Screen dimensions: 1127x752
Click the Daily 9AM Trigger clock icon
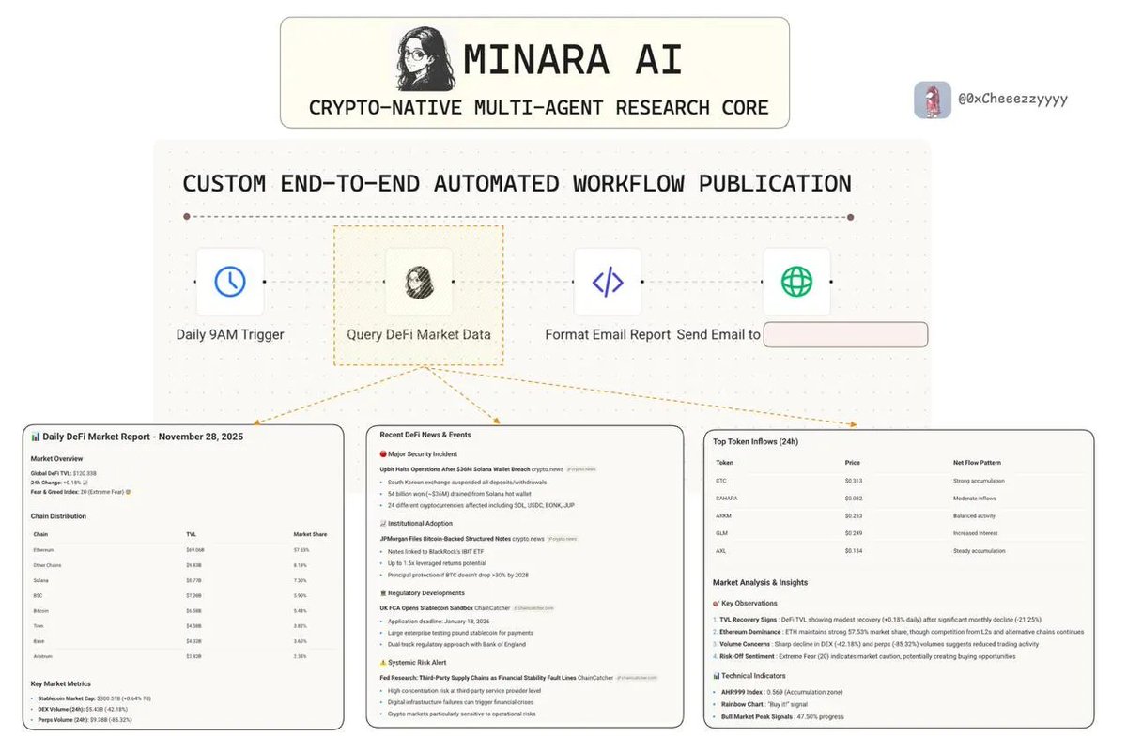(230, 282)
